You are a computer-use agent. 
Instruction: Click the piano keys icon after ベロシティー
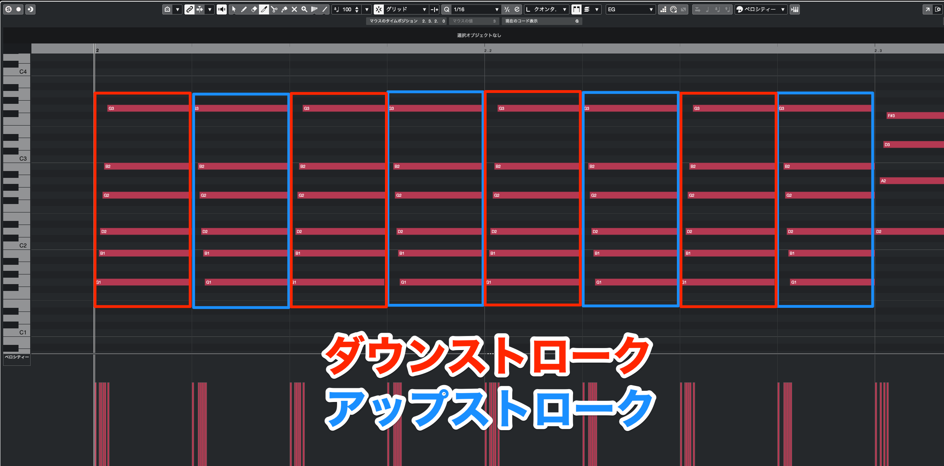tap(795, 9)
